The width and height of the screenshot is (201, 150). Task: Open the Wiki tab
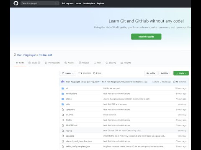pos(98,63)
